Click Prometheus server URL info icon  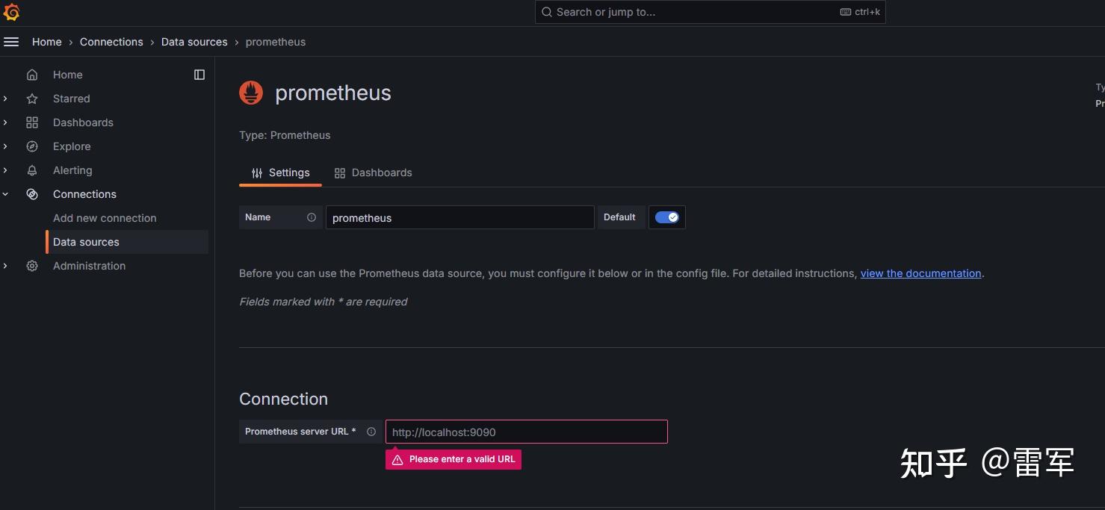(x=371, y=432)
